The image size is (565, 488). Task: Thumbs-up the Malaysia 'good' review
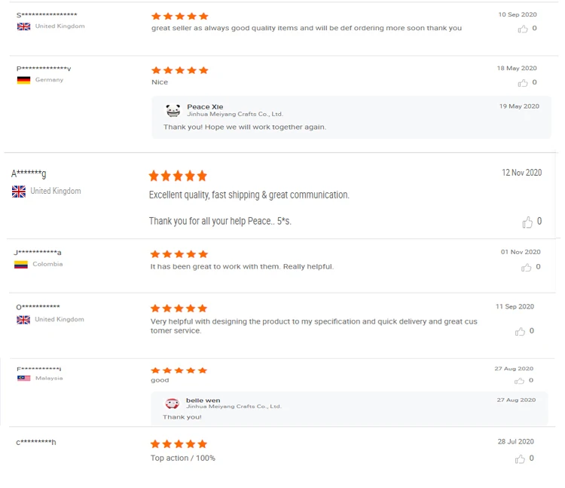pos(520,381)
